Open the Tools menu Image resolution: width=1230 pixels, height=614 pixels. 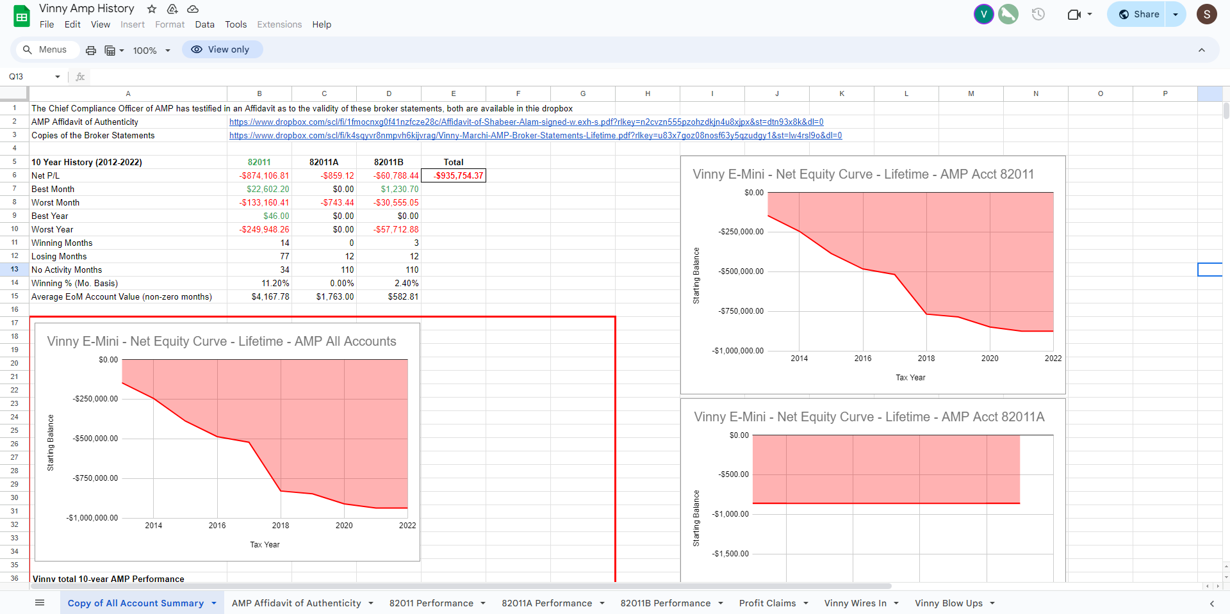[236, 24]
